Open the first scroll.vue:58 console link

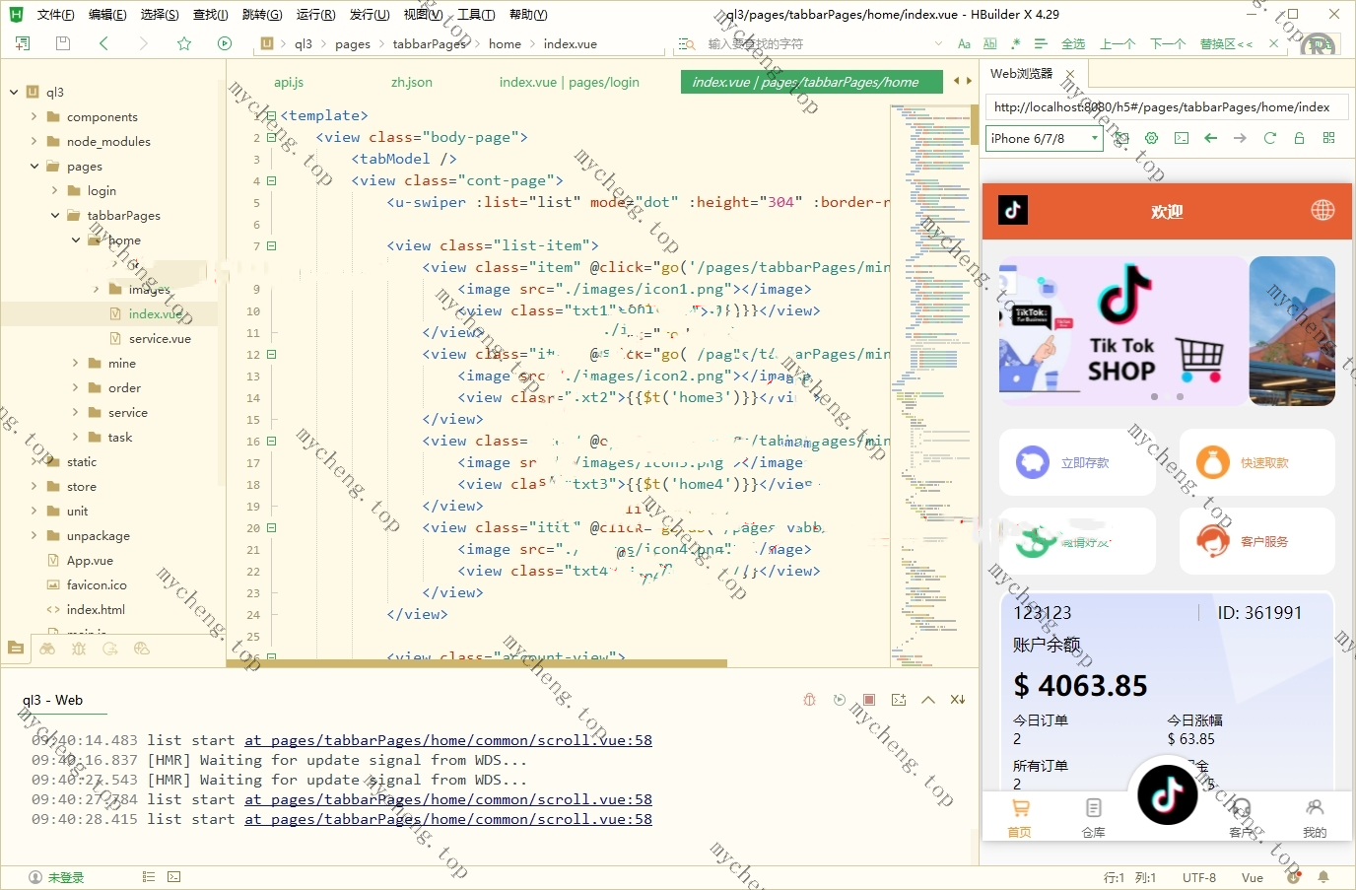tap(447, 740)
